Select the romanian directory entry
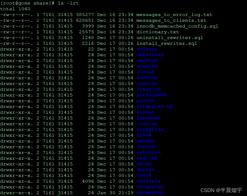This screenshot has width=247, height=196. (149, 89)
